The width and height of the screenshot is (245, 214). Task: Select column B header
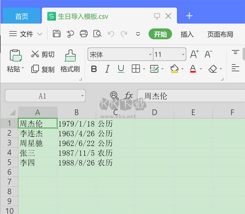(x=77, y=113)
